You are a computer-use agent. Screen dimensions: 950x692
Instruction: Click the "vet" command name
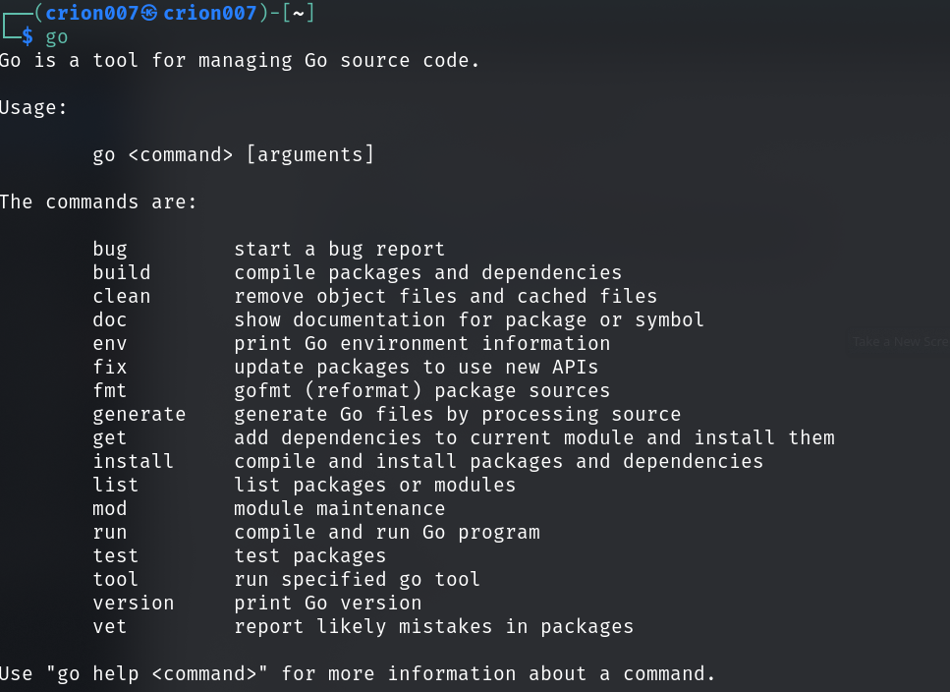tap(110, 626)
